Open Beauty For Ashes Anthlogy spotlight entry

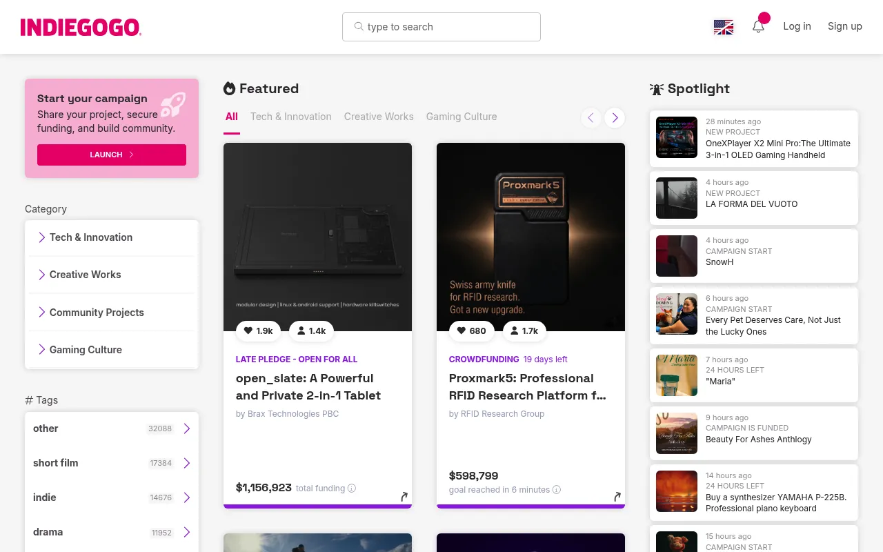(x=753, y=433)
